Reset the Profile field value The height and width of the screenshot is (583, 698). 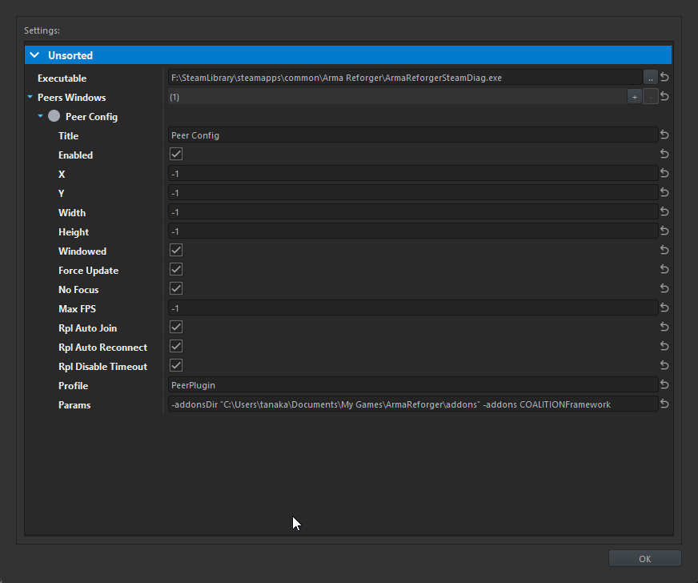[x=664, y=385]
